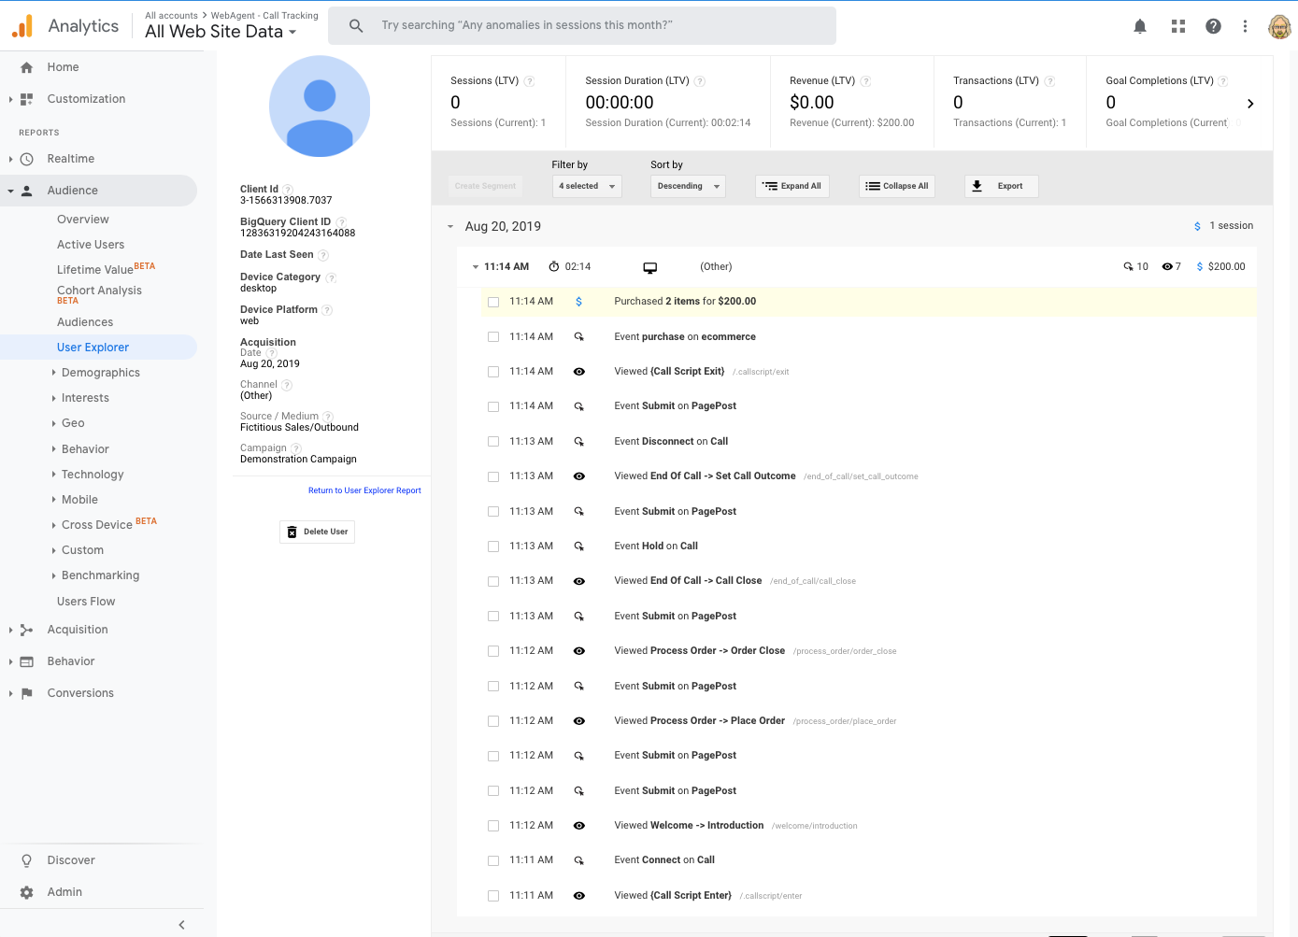The width and height of the screenshot is (1298, 937).
Task: Click the Create Segment button
Action: click(485, 186)
